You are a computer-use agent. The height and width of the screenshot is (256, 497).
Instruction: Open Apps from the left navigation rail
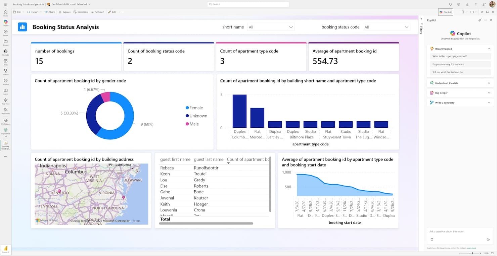(5, 61)
